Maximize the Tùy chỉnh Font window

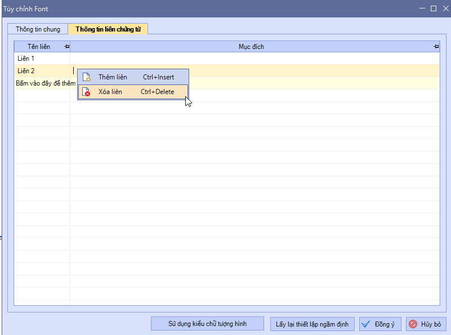pos(433,8)
